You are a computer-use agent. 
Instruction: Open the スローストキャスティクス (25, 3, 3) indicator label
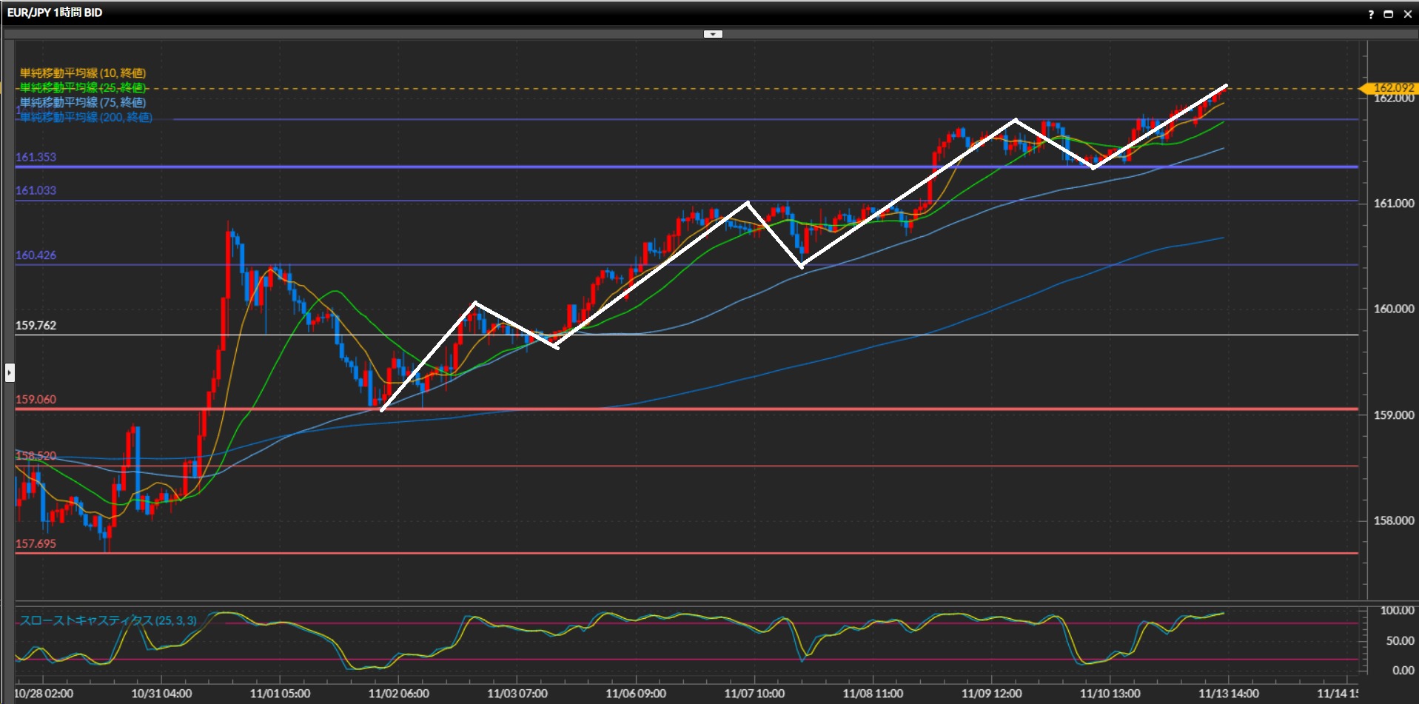[108, 620]
